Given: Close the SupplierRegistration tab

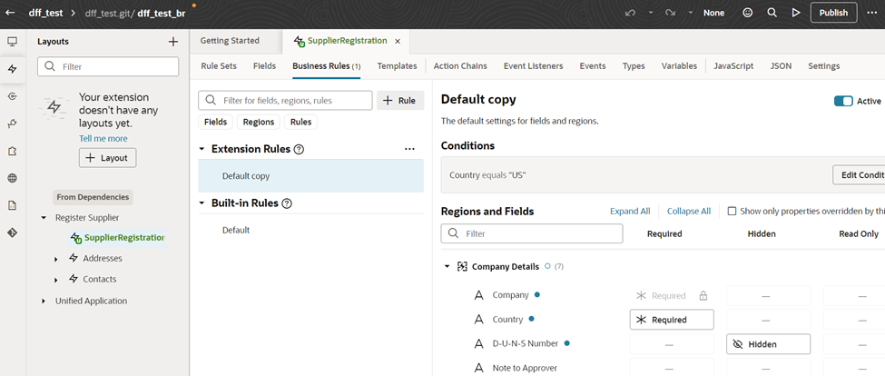Looking at the screenshot, I should tap(398, 41).
